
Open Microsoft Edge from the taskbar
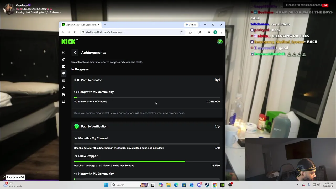point(176,185)
